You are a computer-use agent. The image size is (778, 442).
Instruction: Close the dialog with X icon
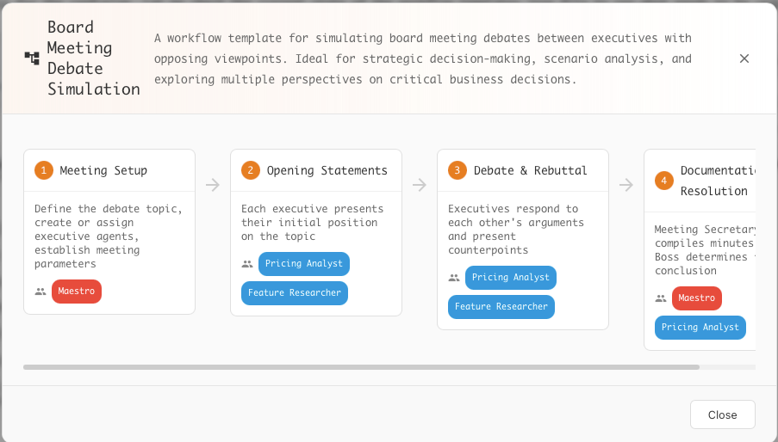pyautogui.click(x=744, y=58)
